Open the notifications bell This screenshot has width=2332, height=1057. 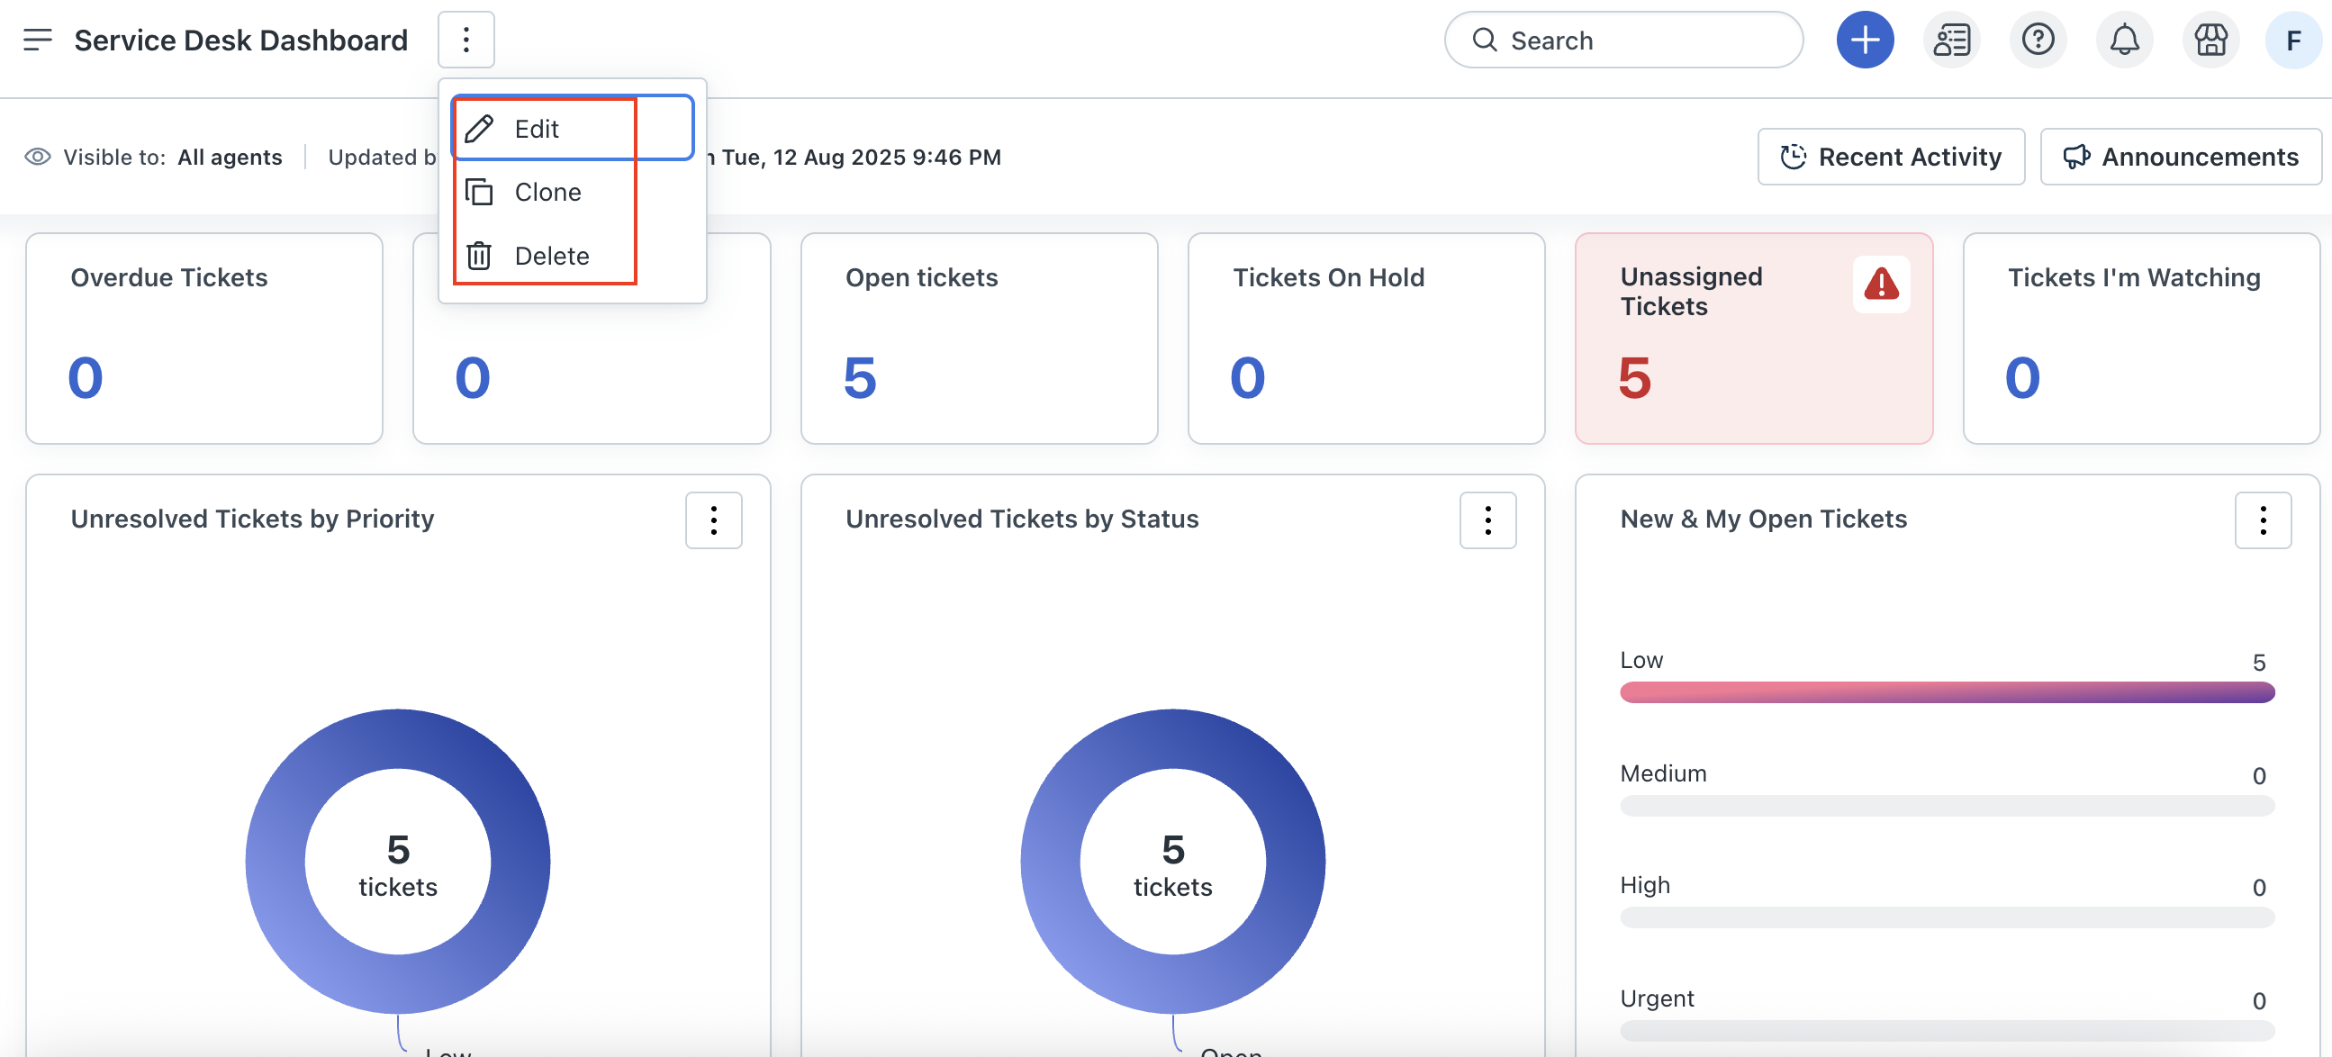(x=2124, y=40)
